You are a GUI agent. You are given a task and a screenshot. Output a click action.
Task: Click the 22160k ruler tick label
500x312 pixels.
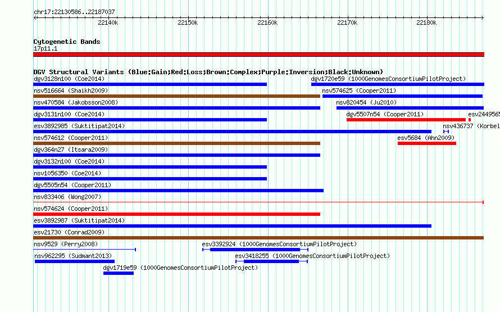tap(267, 22)
